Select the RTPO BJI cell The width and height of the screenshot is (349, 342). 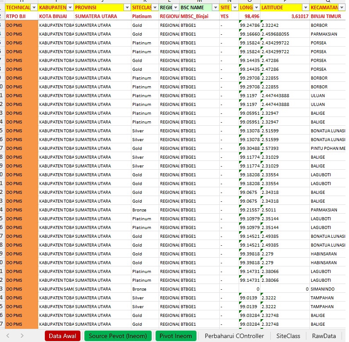22,16
